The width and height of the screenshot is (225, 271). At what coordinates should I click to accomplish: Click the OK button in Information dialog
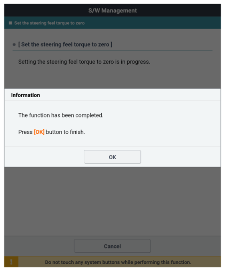[112, 157]
